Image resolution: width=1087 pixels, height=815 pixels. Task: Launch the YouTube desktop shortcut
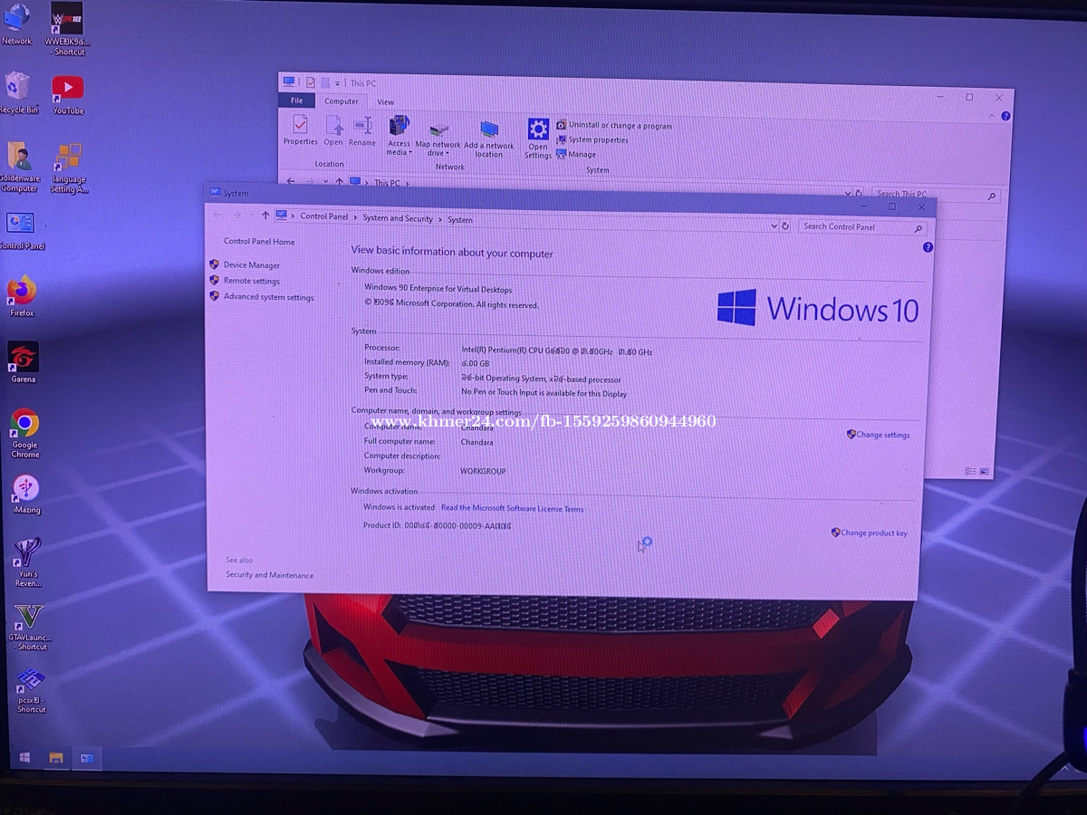[68, 94]
